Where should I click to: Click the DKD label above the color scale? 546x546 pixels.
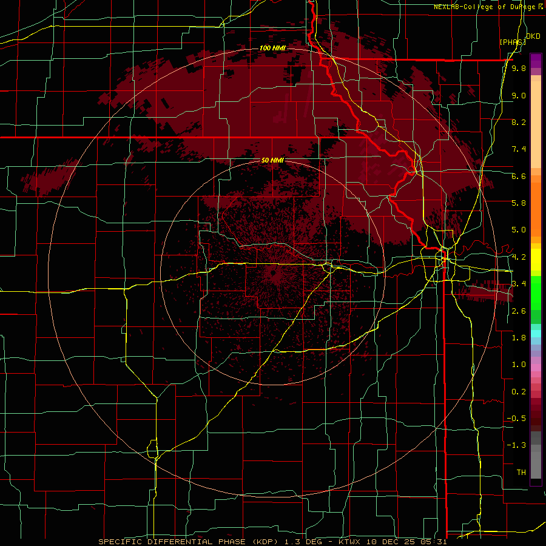pyautogui.click(x=533, y=36)
